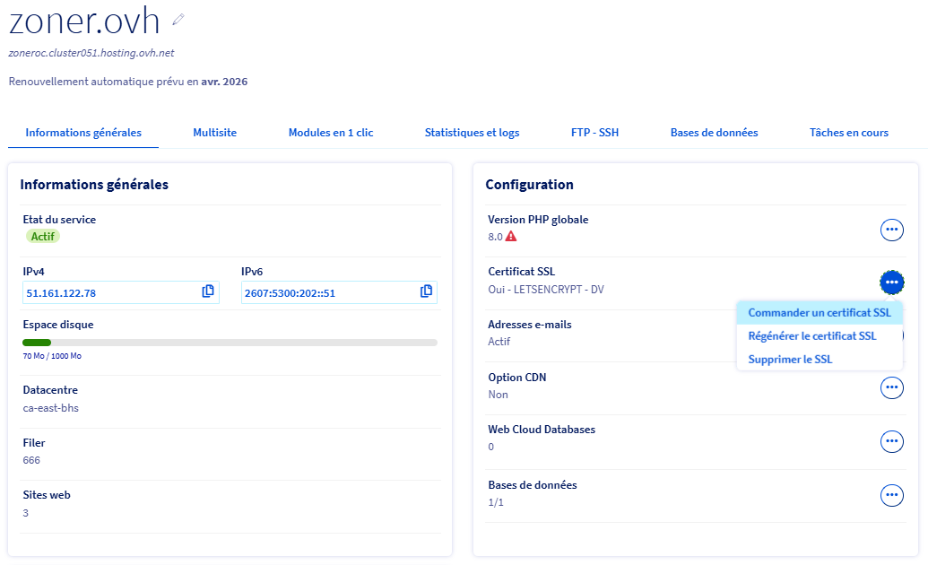Switch to the FTP - SSH tab
Screen dimensions: 928x565
[x=594, y=133]
